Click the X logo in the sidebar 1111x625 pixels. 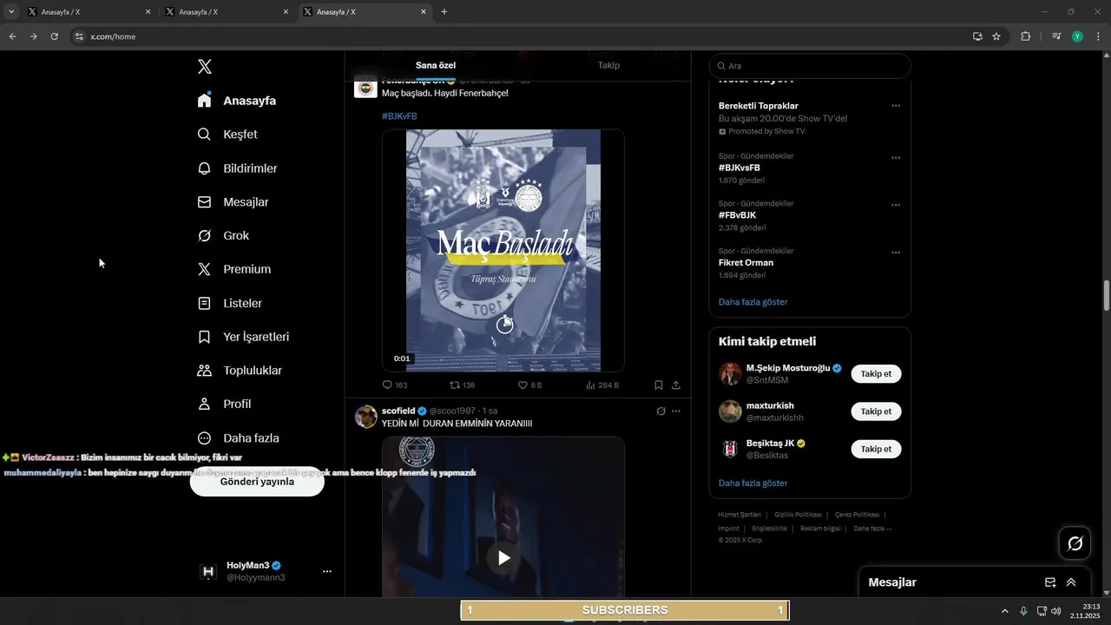205,67
